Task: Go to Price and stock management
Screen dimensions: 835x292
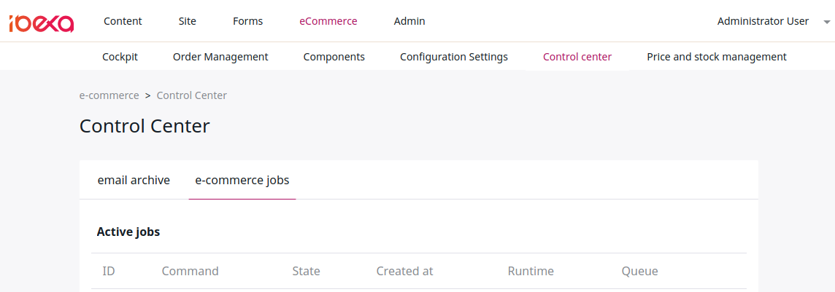Action: tap(717, 57)
